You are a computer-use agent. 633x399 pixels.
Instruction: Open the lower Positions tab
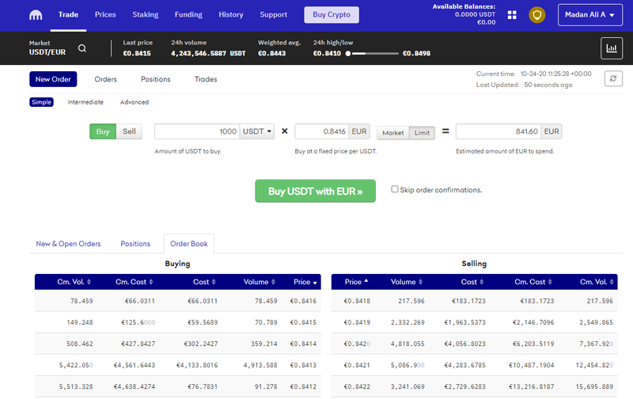tap(135, 244)
